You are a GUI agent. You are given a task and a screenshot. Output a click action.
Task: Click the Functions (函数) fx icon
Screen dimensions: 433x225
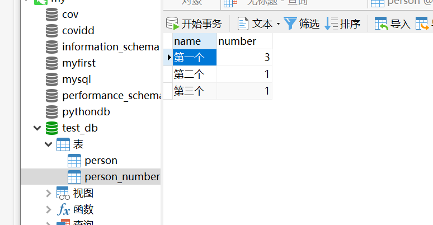pos(63,209)
